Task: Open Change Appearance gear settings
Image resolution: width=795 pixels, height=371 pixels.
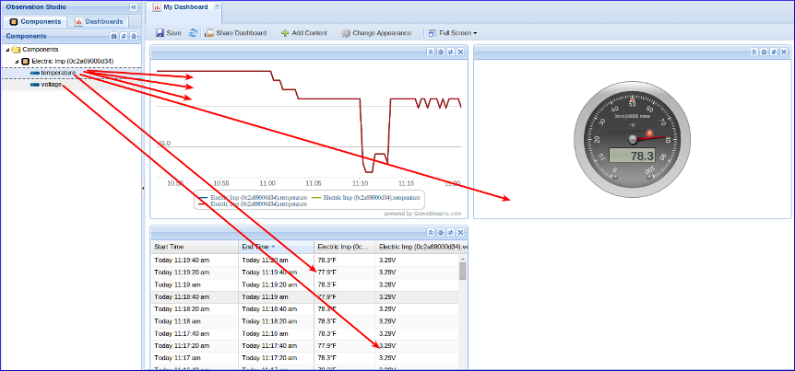Action: pos(346,33)
